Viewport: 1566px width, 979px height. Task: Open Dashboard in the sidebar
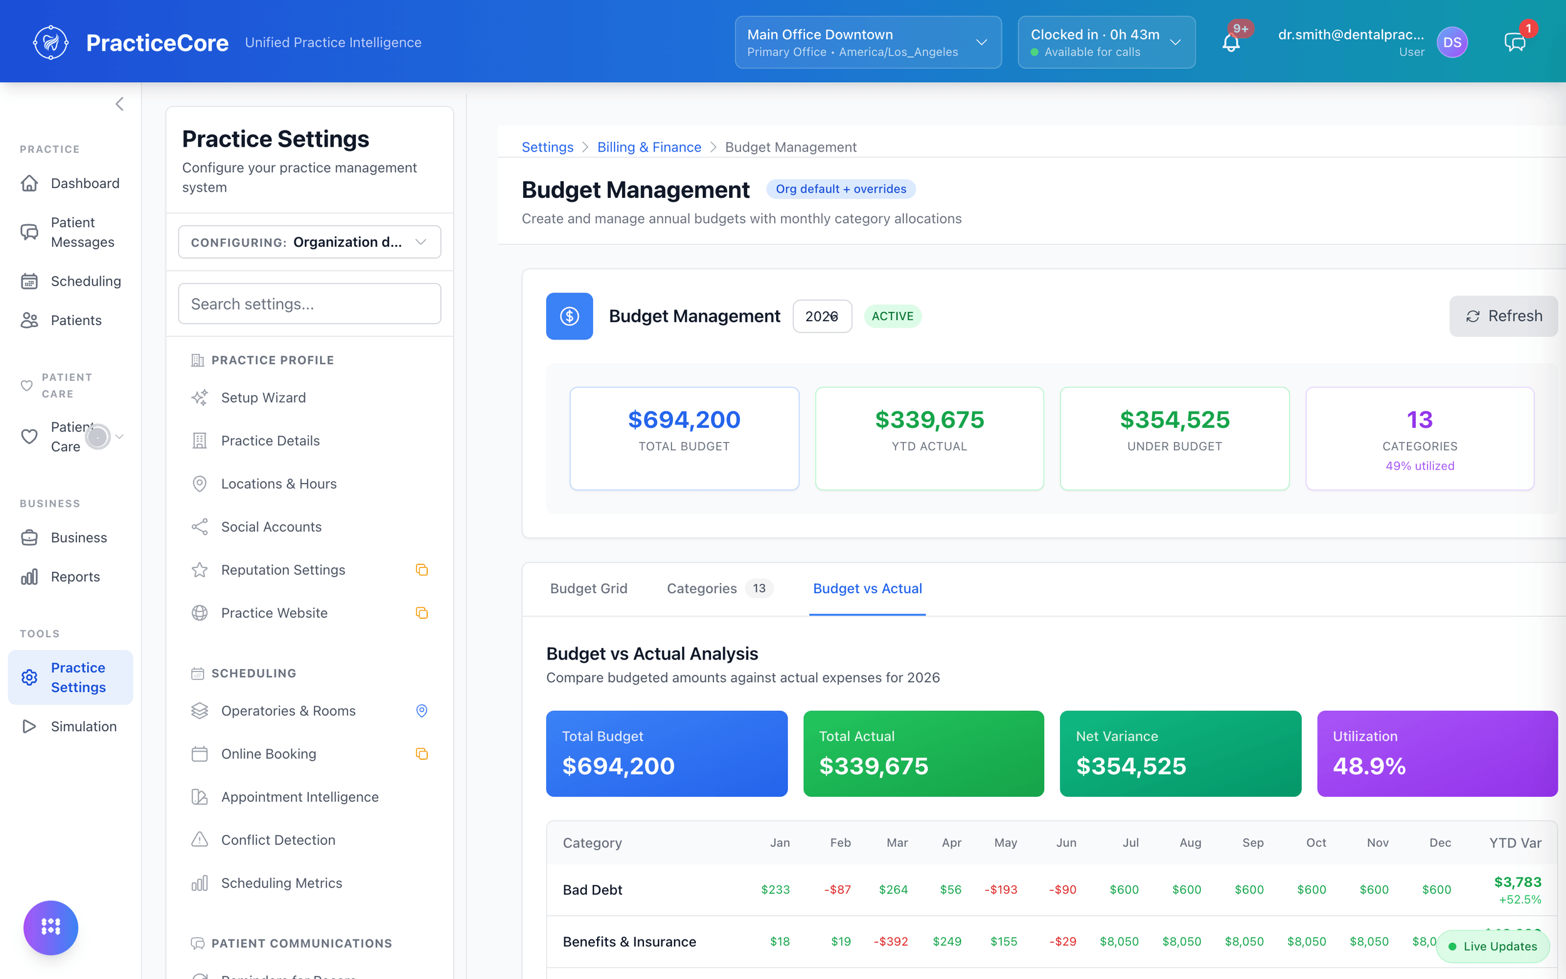click(70, 184)
